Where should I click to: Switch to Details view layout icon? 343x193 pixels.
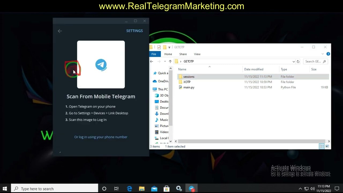click(x=322, y=146)
